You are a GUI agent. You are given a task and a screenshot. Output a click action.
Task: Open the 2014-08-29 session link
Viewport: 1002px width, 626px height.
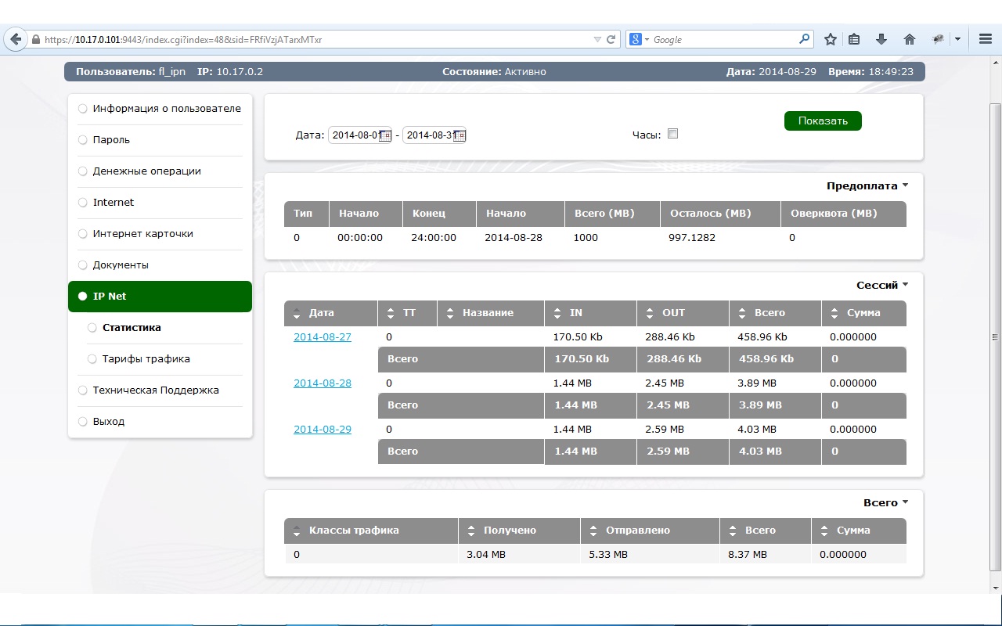tap(323, 430)
